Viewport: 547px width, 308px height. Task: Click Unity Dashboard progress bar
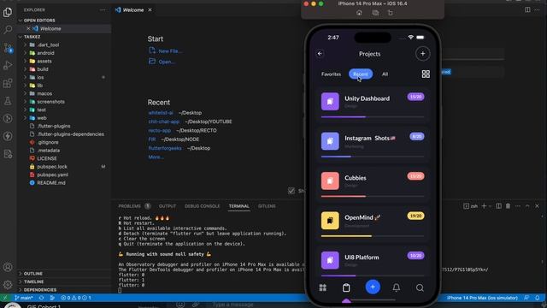373,117
